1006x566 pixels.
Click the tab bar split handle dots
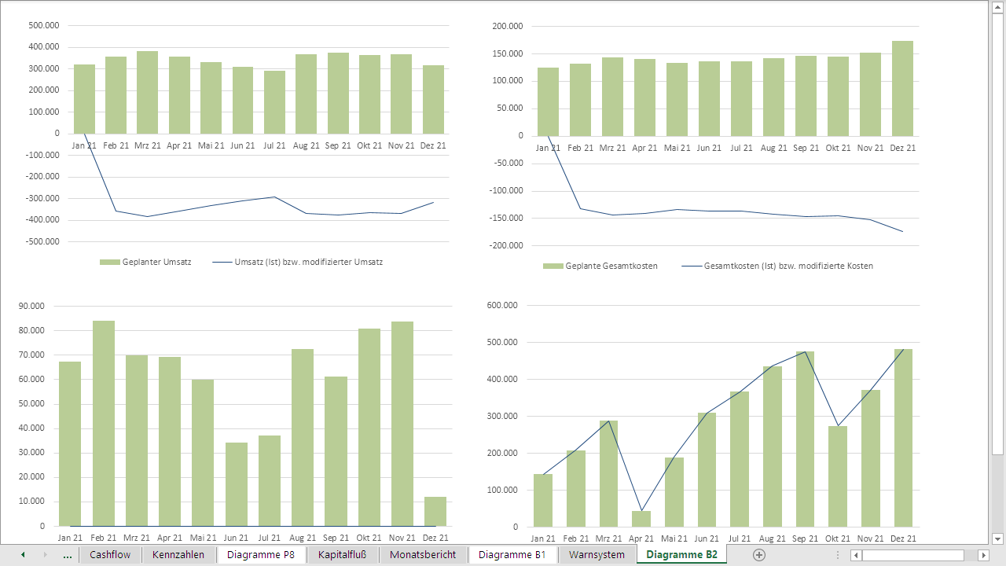[x=838, y=555]
